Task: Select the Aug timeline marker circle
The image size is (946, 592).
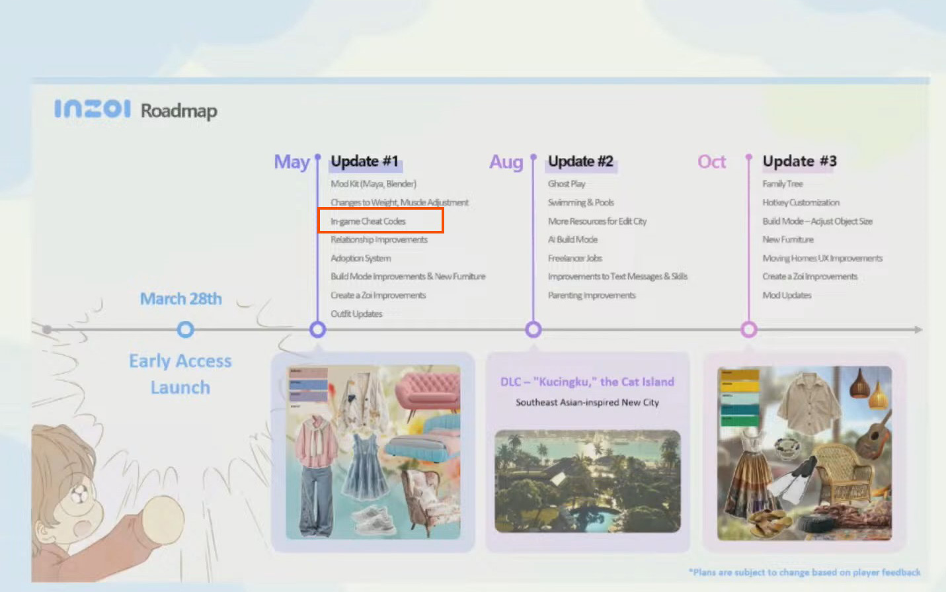Action: pyautogui.click(x=533, y=329)
